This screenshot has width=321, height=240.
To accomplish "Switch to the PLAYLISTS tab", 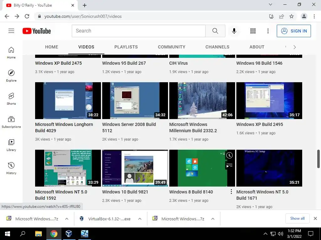I will coord(126,47).
